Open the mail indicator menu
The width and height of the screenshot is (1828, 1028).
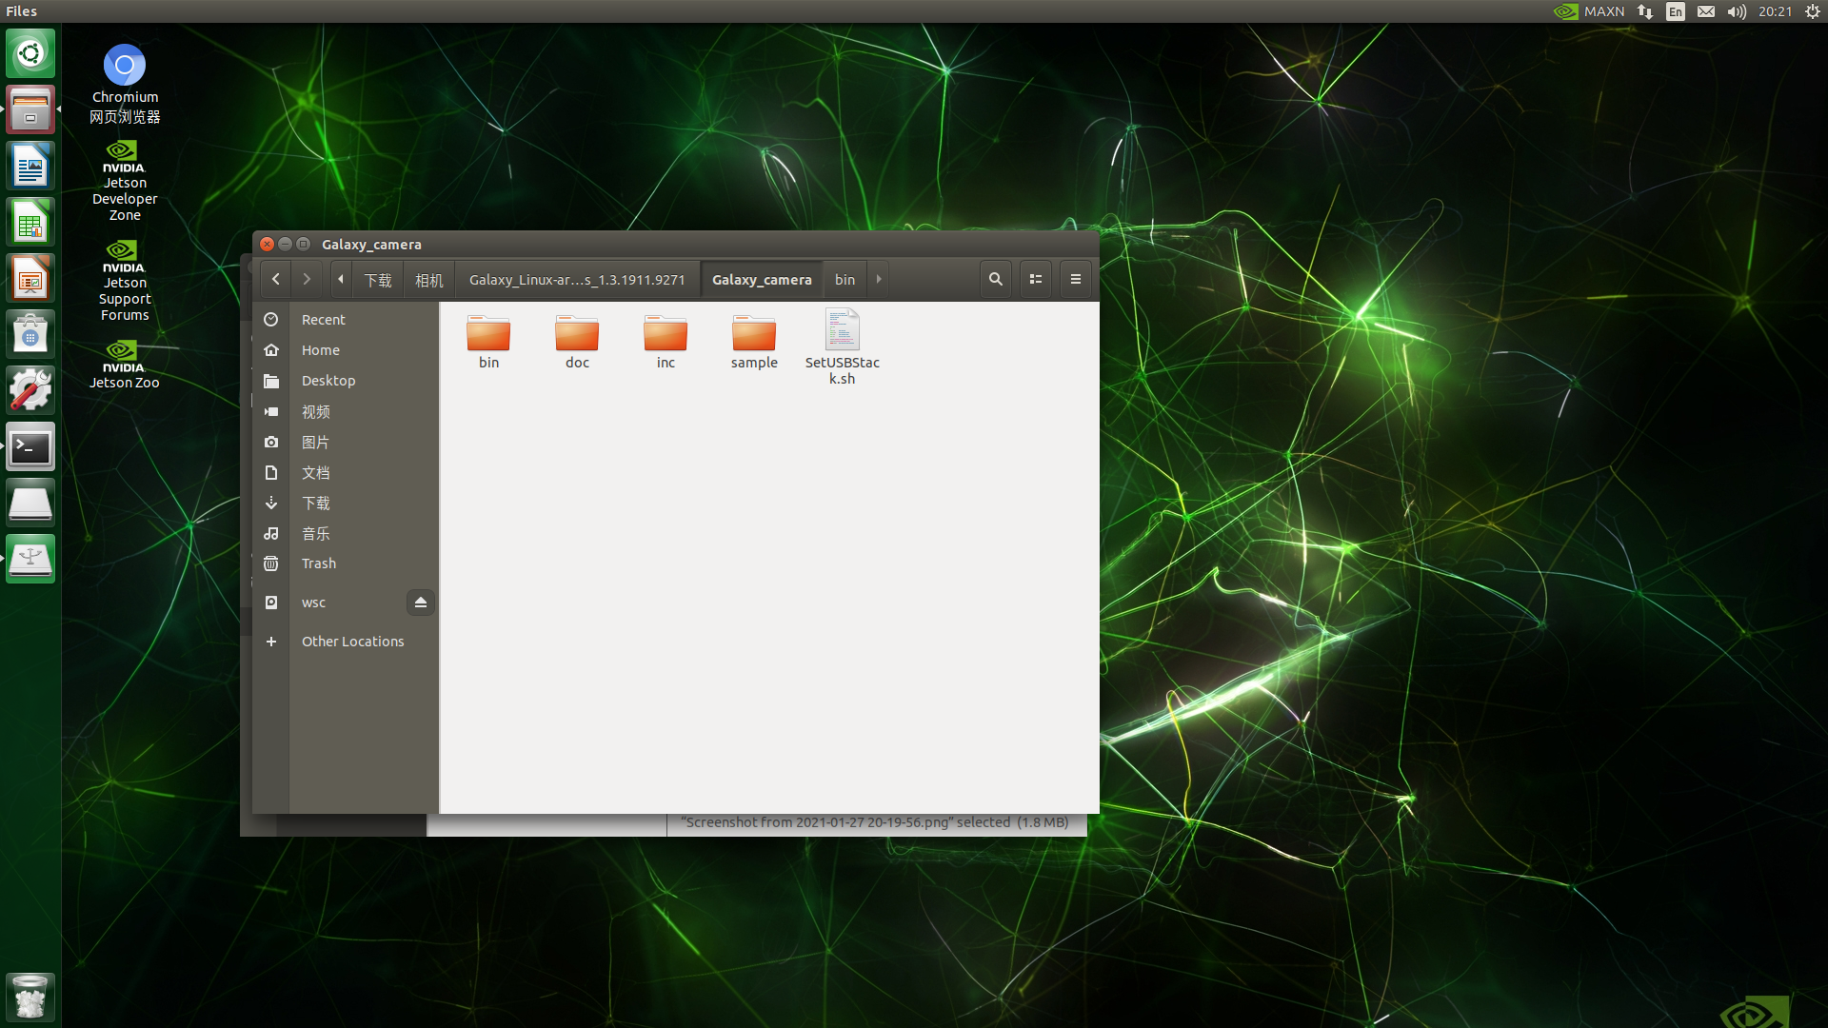1706,11
